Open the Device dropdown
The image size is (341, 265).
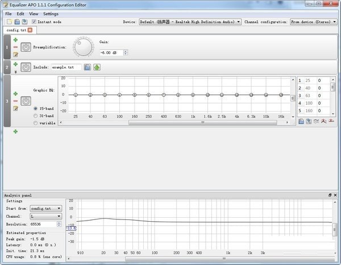click(x=190, y=22)
